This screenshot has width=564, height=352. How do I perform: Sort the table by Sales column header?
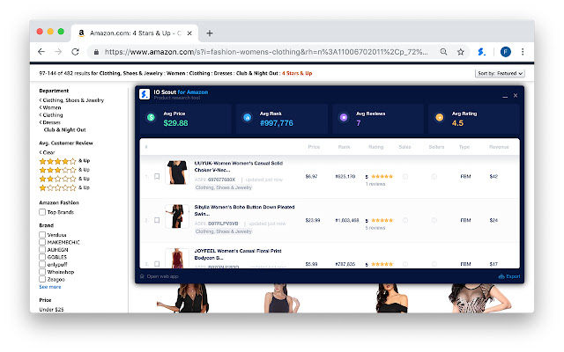pos(404,147)
